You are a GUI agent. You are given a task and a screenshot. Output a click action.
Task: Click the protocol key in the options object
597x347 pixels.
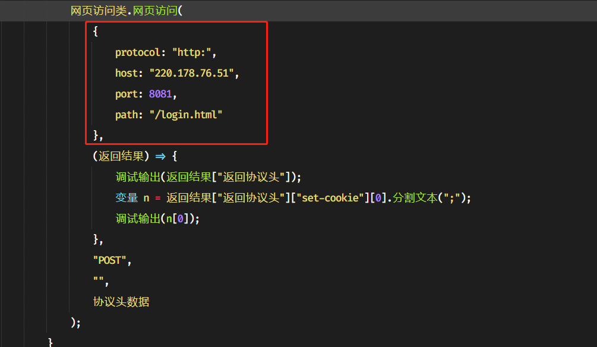click(138, 52)
